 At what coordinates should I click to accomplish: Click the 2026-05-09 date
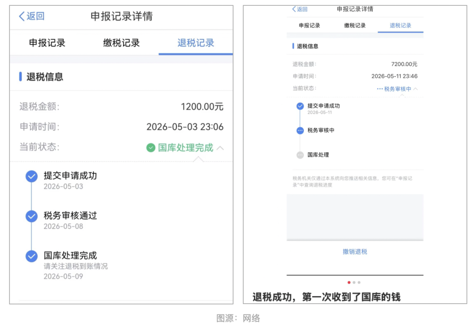click(63, 276)
